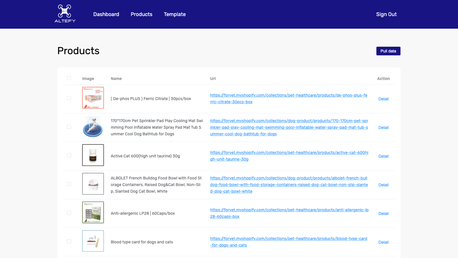Open Detail for the Pet Sprinkler Pad

[383, 128]
